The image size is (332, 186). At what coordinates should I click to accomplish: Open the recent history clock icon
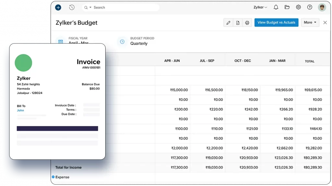click(x=72, y=7)
